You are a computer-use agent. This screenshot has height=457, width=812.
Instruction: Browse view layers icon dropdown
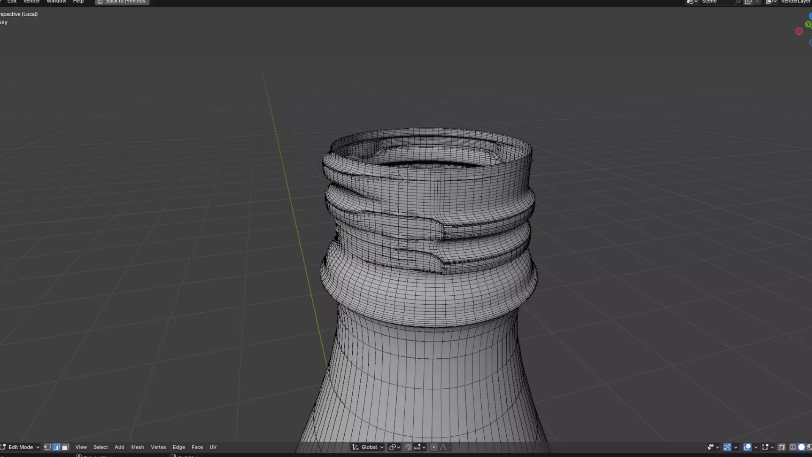tap(771, 2)
